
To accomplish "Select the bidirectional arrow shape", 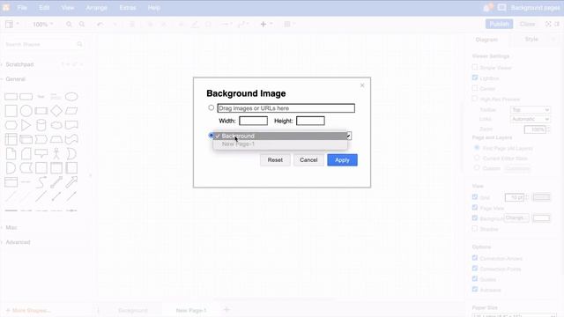I will tap(56, 182).
